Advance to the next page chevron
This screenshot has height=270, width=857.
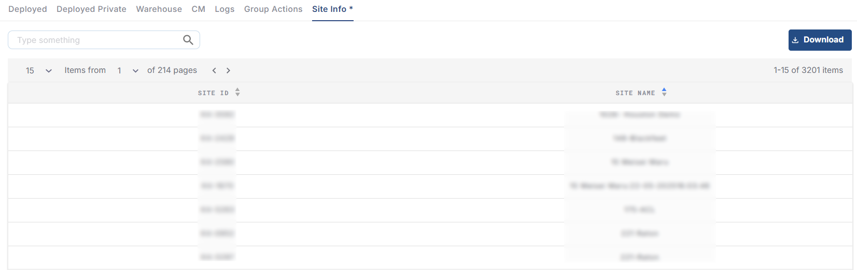[x=228, y=70]
